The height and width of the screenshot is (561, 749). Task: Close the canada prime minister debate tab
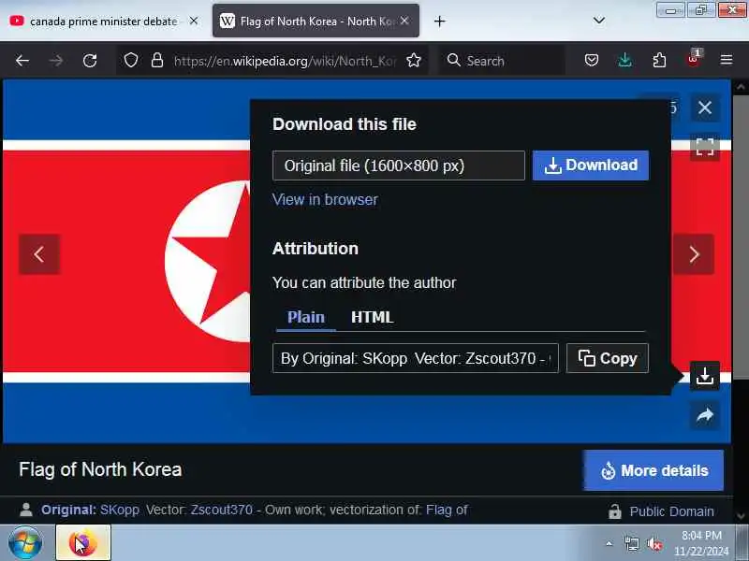(x=194, y=21)
